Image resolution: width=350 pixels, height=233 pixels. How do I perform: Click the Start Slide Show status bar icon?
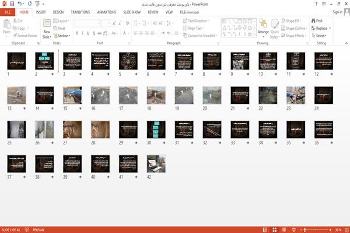pos(294,229)
